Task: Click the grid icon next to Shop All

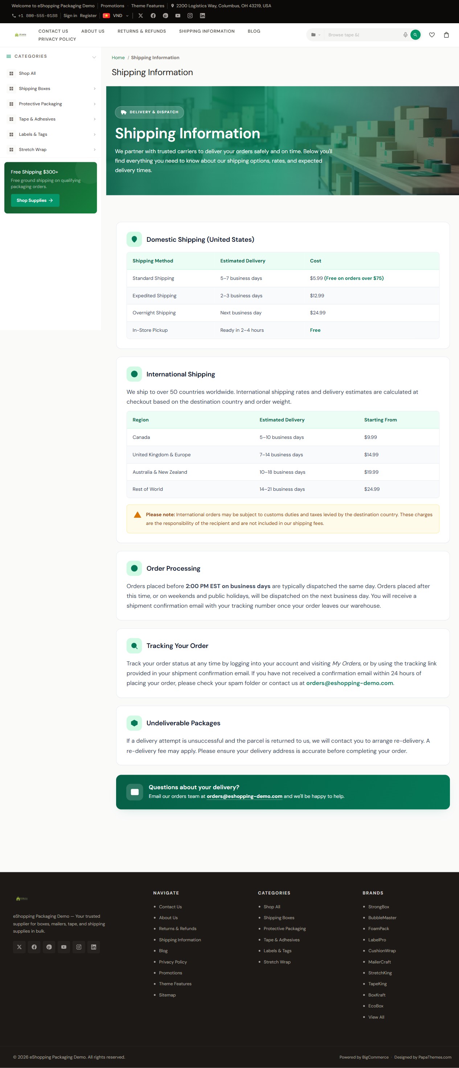Action: click(x=11, y=73)
